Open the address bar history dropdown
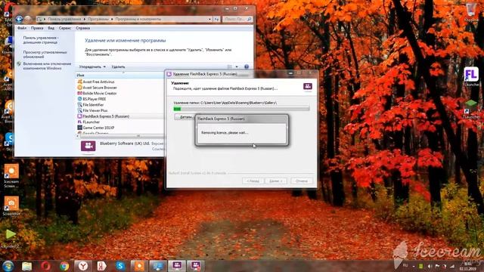 pos(210,19)
